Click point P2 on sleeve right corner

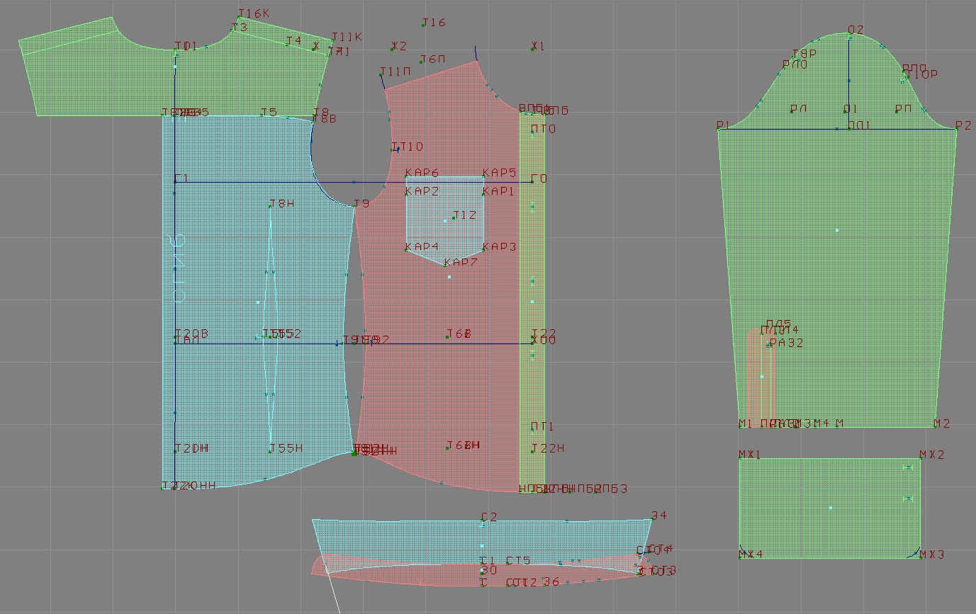pos(956,129)
